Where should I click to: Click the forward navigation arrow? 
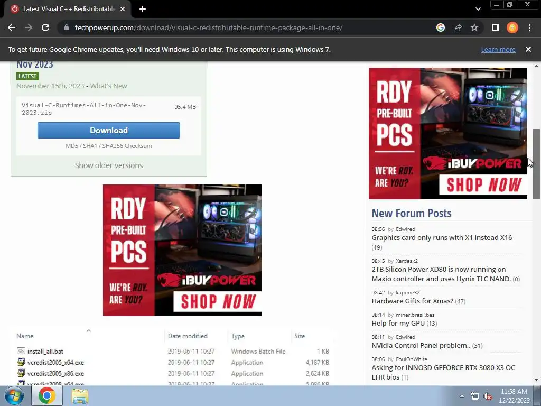(x=29, y=27)
